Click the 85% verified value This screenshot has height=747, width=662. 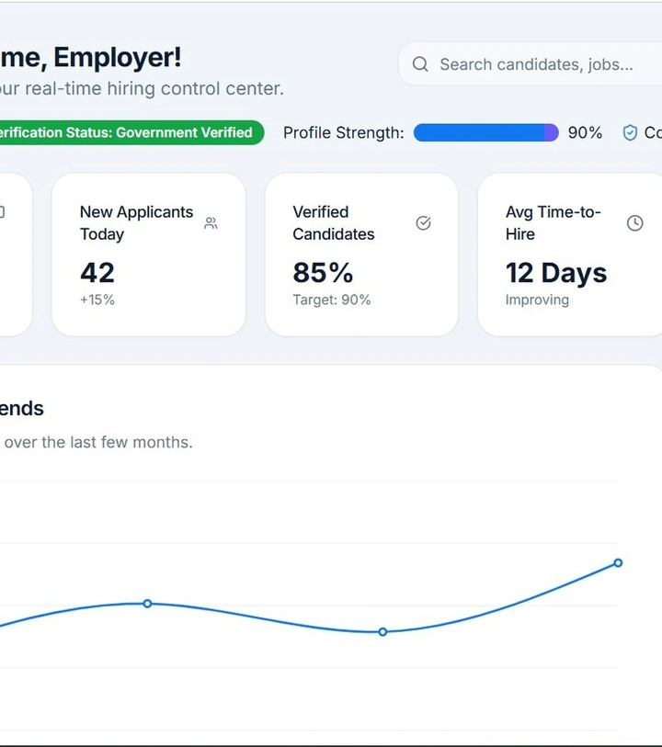pos(323,273)
